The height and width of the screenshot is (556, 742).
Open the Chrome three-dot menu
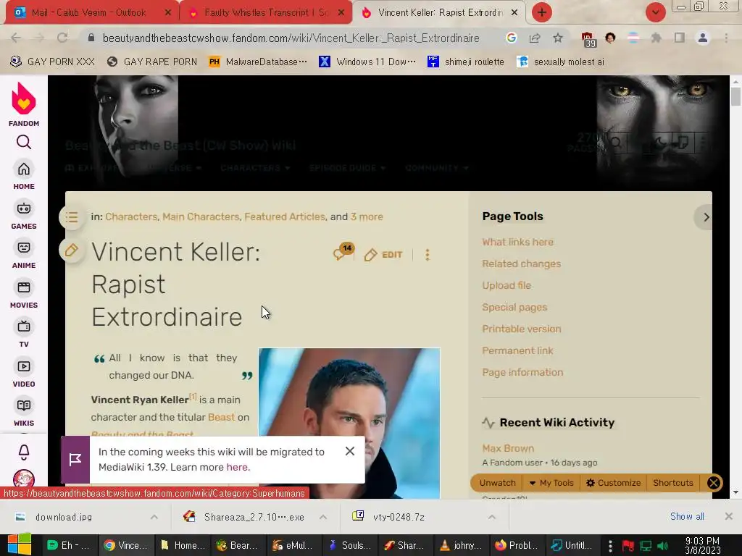click(x=726, y=38)
